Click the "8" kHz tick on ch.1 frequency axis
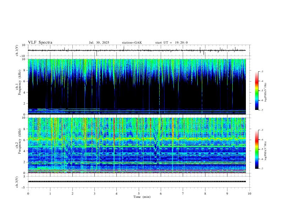The image size is (281, 217). (25, 70)
